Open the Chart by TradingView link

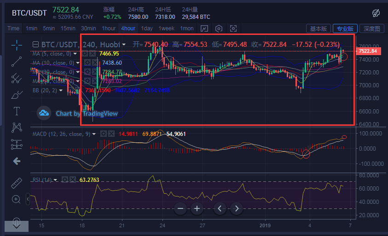(87, 113)
